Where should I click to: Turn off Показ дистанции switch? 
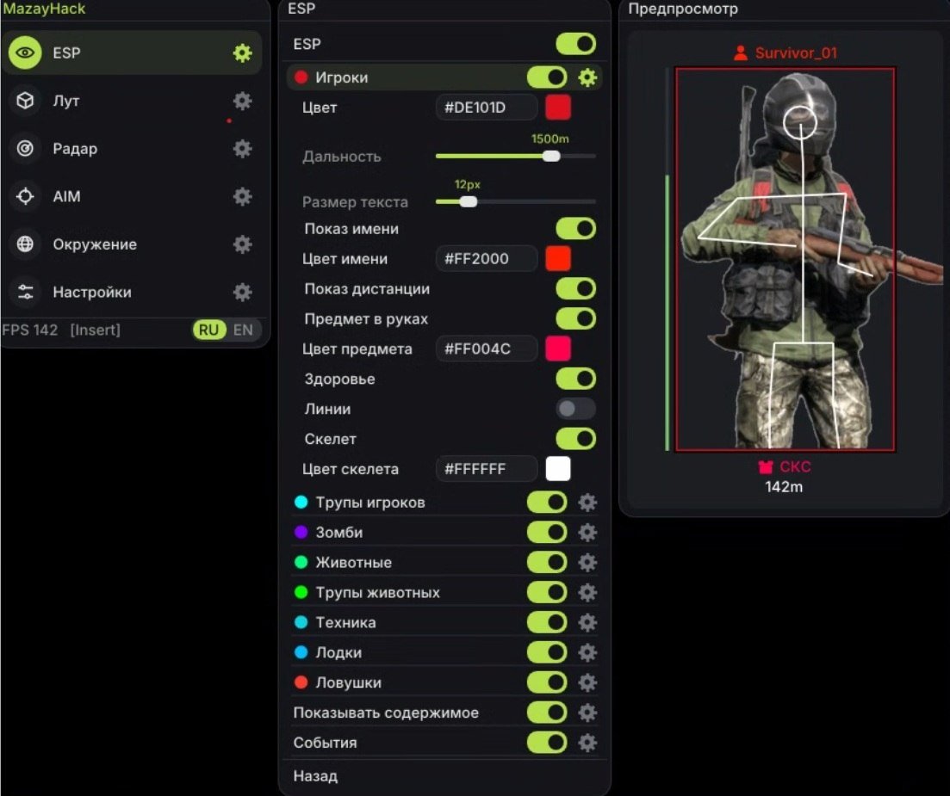[575, 289]
